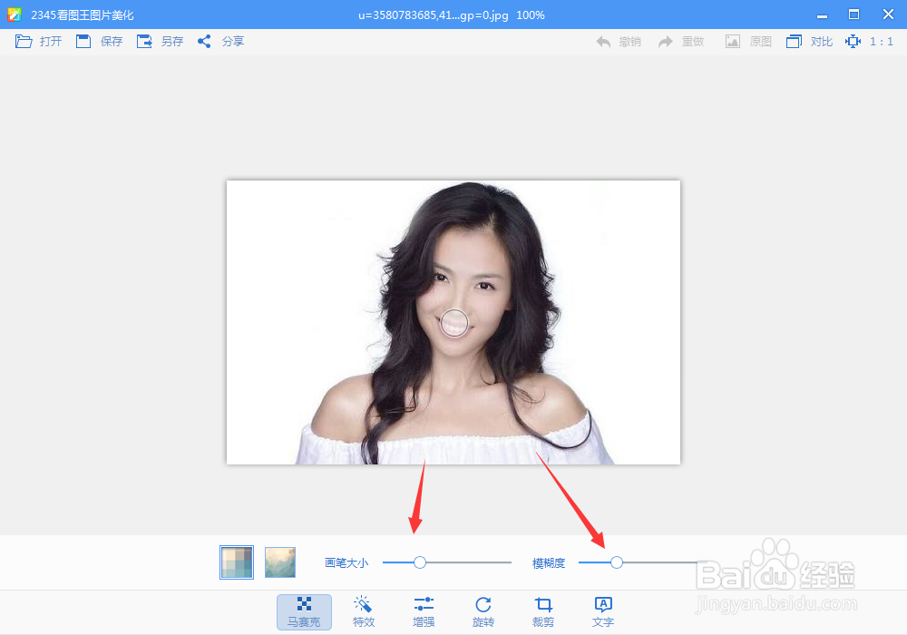Choose the blur mosaic style thumbnail
This screenshot has width=907, height=635.
click(280, 562)
